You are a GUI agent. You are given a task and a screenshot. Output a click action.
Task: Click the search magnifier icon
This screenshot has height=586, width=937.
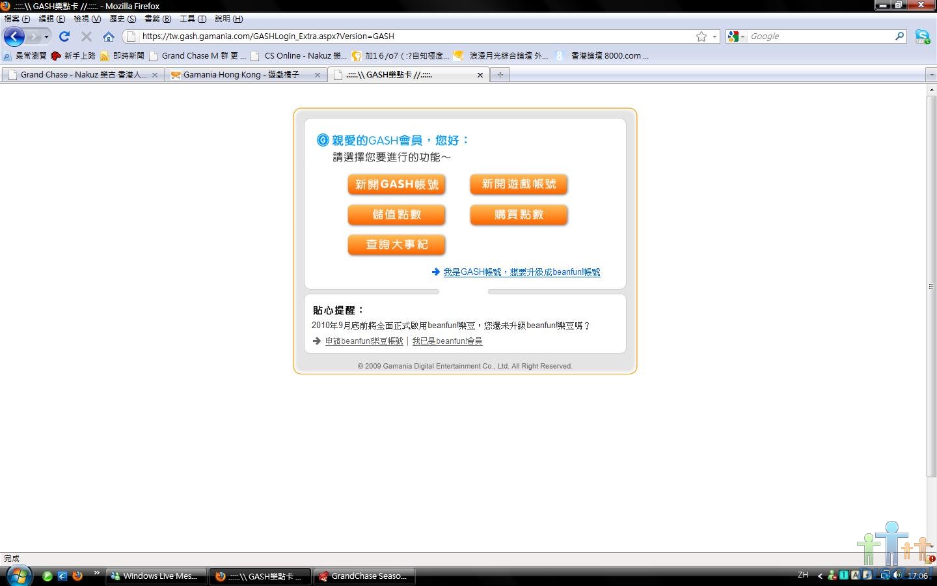click(x=900, y=36)
